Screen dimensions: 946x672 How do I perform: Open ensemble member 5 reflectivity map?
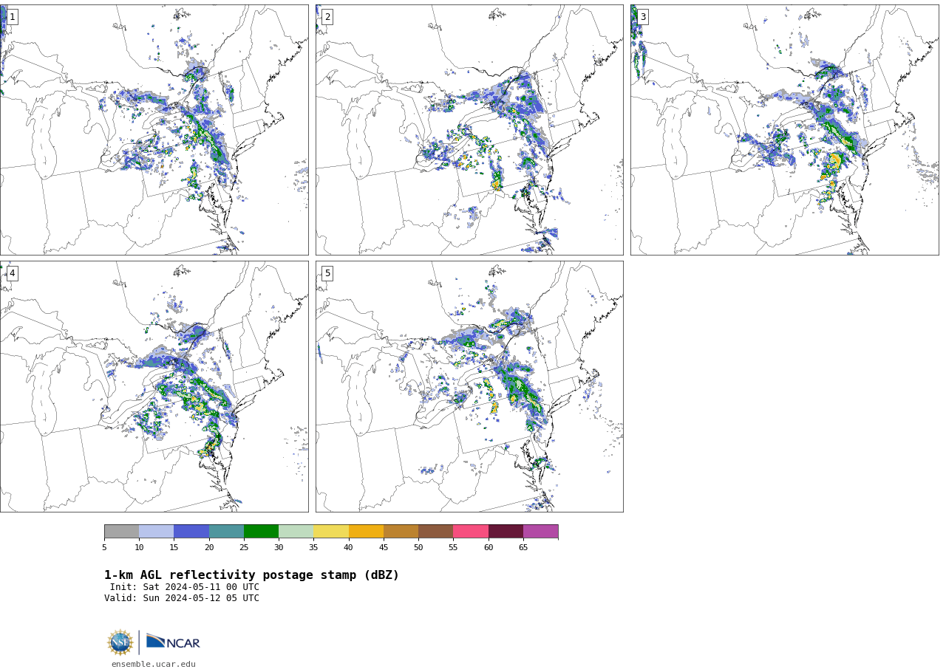pyautogui.click(x=469, y=386)
